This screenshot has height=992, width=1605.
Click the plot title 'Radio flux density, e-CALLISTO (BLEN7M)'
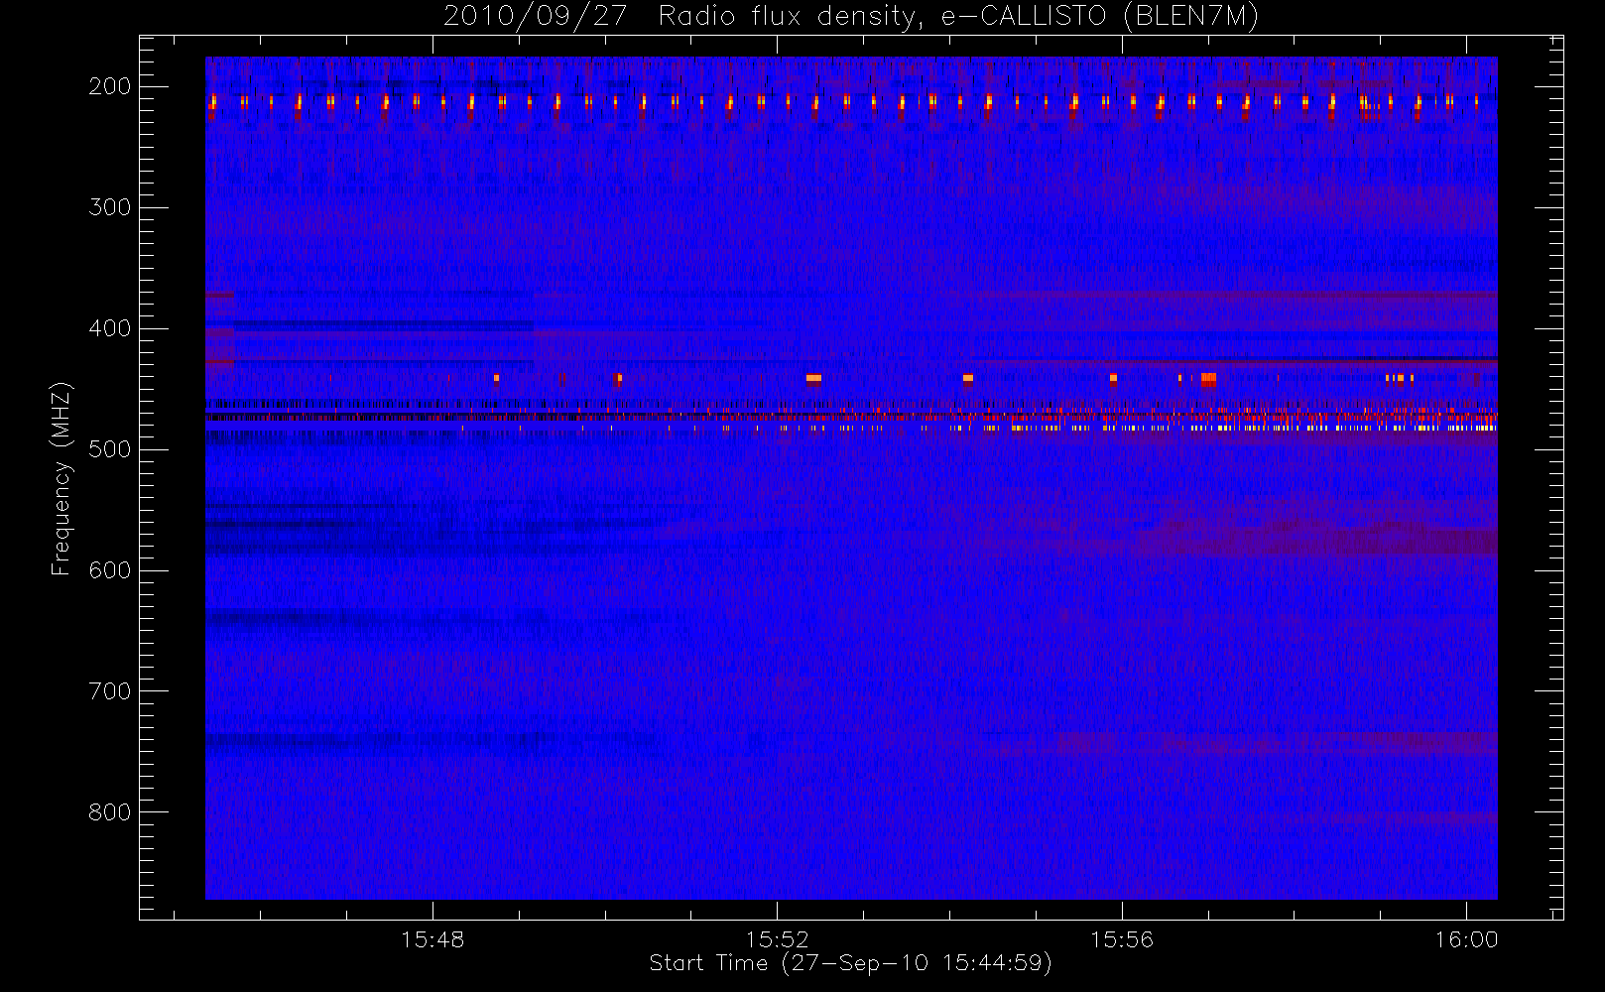coord(958,17)
